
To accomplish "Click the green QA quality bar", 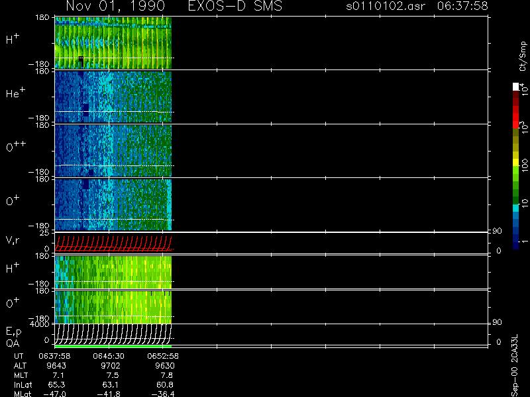I will [x=113, y=346].
